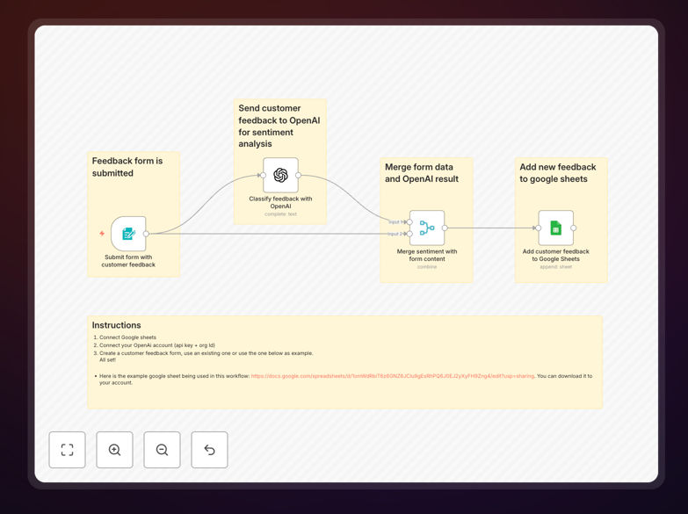Click the reset zoom arrow button
Viewport: 688px width, 514px height.
click(209, 450)
